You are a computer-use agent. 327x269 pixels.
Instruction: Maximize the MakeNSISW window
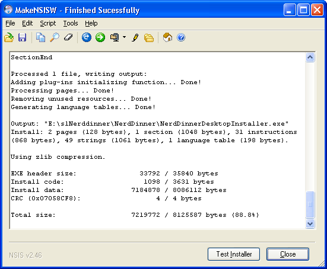point(303,10)
